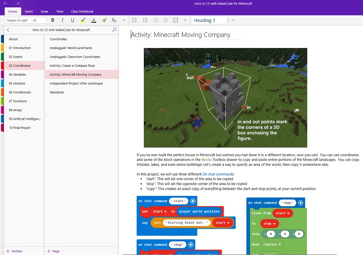Image resolution: width=363 pixels, height=255 pixels.
Task: Select Activity: Minecraft Moving Company page
Action: click(x=82, y=74)
